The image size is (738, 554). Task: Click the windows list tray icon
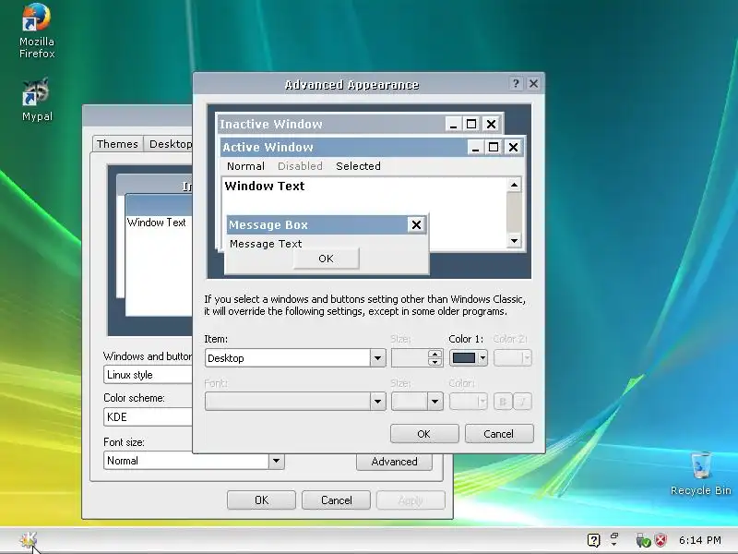point(614,539)
